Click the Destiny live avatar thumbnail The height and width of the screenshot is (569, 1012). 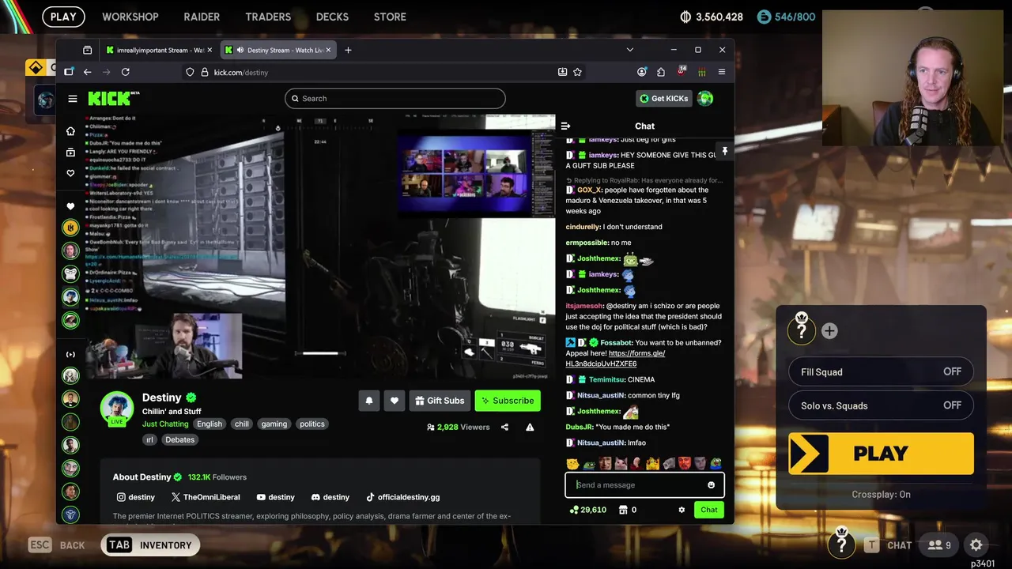117,408
